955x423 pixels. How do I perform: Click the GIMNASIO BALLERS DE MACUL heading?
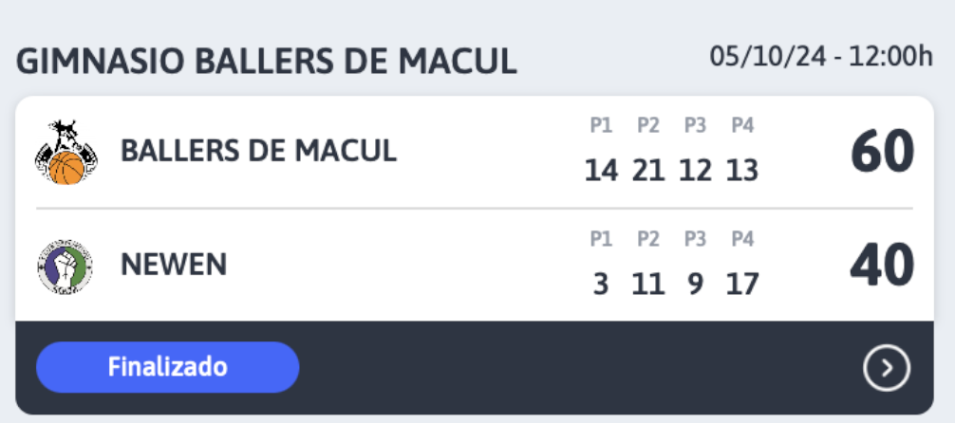coord(266,62)
